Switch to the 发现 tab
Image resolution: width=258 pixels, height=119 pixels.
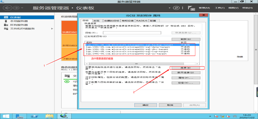tap(97, 21)
